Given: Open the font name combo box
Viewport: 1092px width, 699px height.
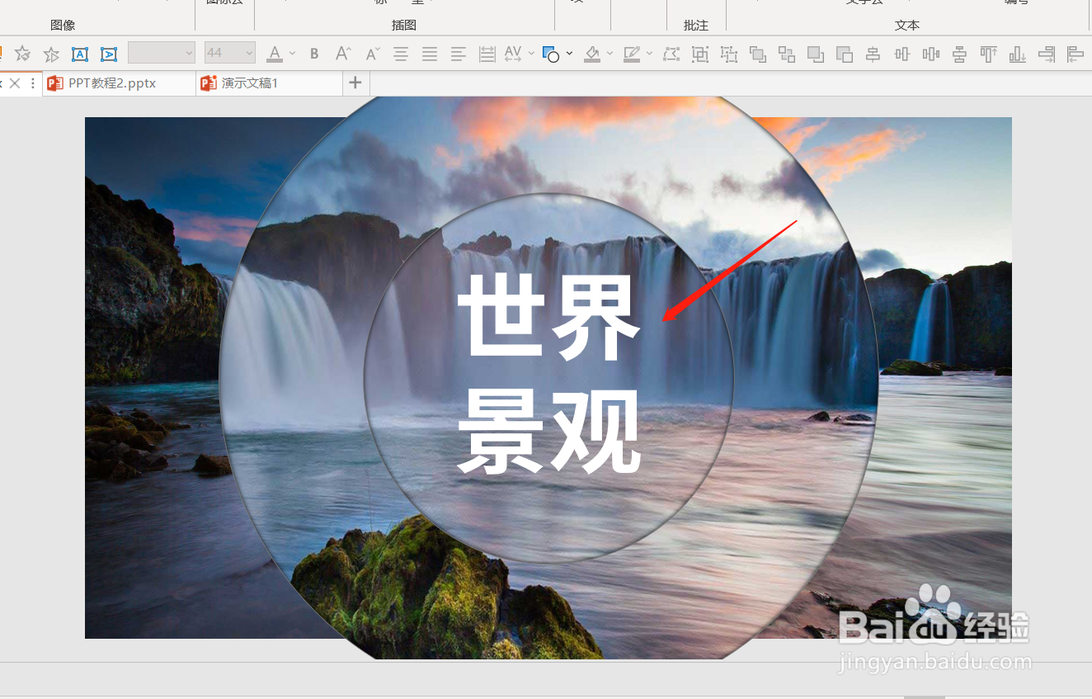Looking at the screenshot, I should (x=162, y=53).
